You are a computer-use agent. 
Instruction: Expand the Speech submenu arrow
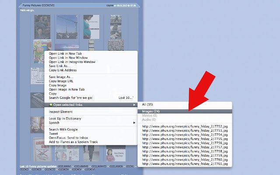pyautogui.click(x=134, y=122)
